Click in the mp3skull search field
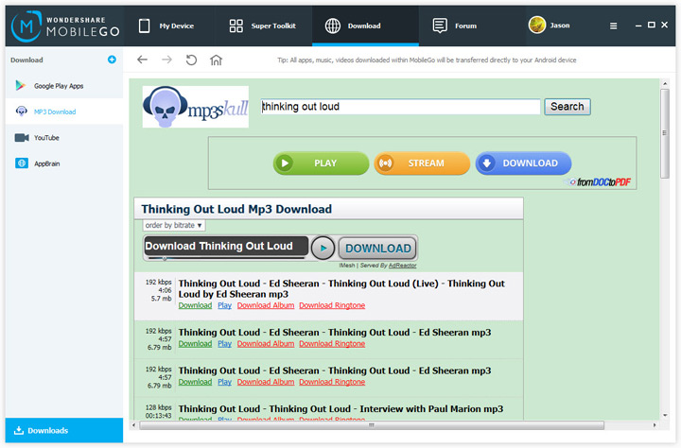 pos(400,107)
